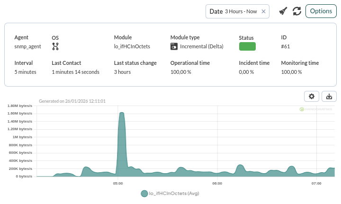Image resolution: width=341 pixels, height=204 pixels.
Task: Select module name lo_ifHCInOctets
Action: click(132, 46)
